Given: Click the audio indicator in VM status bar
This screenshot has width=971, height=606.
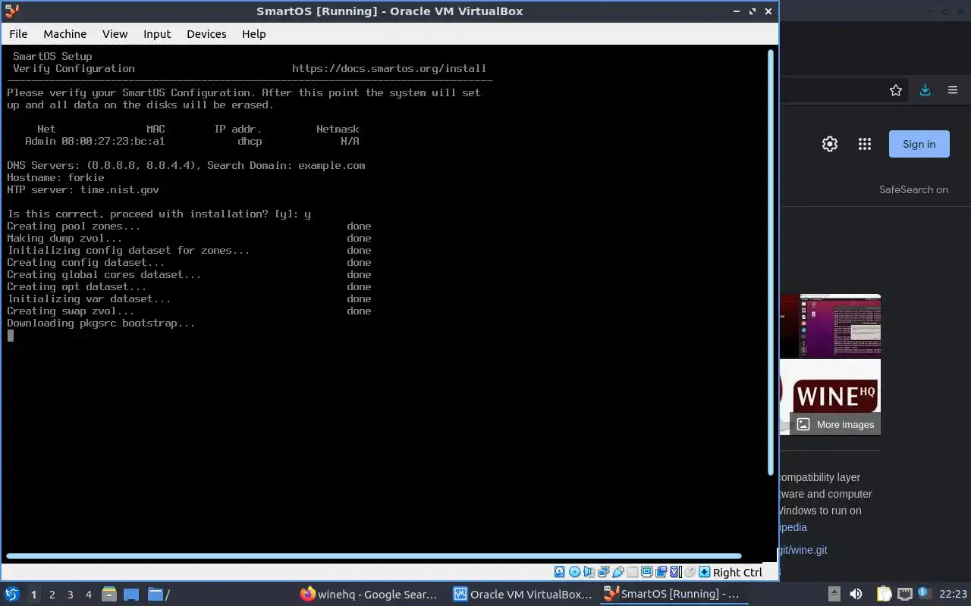Looking at the screenshot, I should 589,572.
